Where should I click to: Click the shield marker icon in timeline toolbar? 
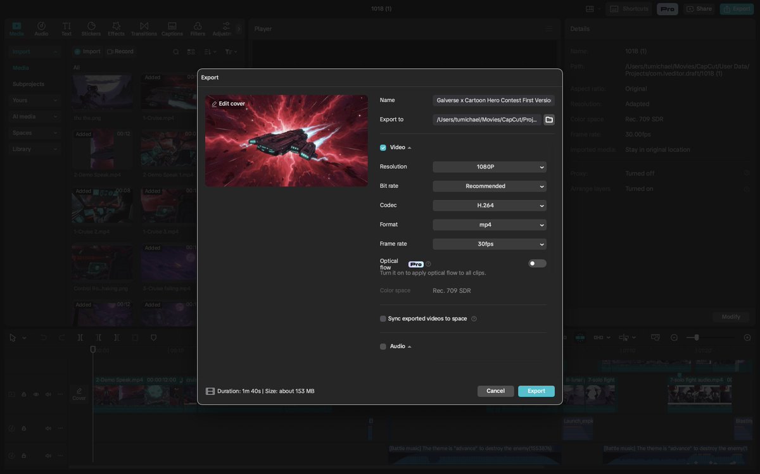pos(153,338)
